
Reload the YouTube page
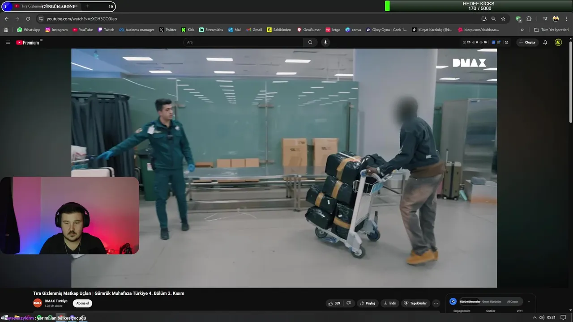coord(28,19)
